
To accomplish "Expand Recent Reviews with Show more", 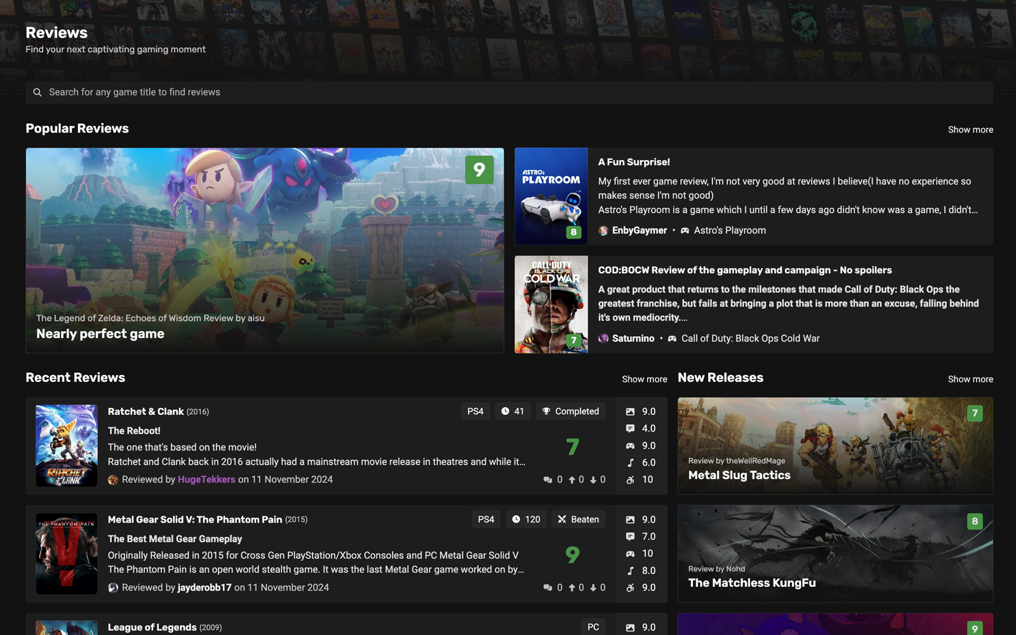I will 644,379.
